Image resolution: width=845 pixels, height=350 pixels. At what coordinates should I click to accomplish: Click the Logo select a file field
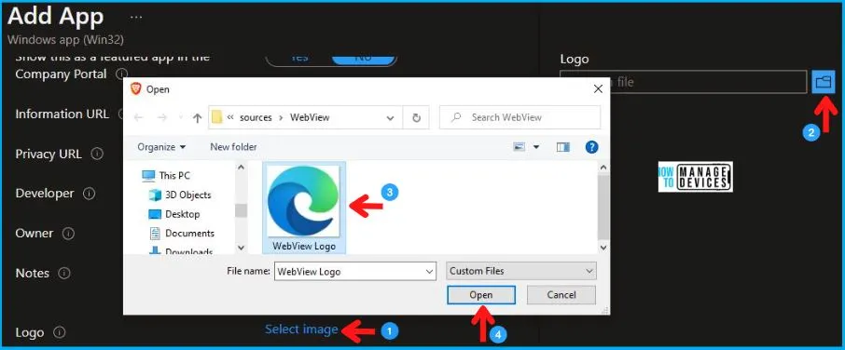[683, 82]
